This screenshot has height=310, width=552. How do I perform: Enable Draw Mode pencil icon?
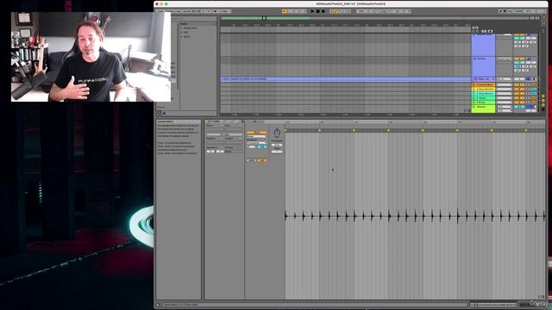tap(500, 11)
